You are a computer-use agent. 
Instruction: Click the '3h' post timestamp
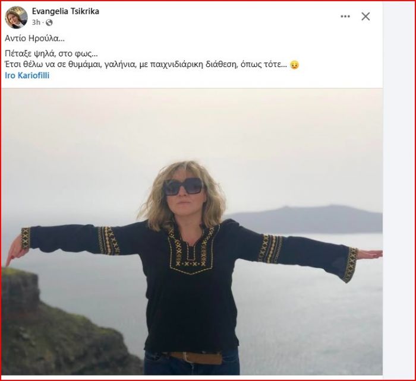tap(37, 23)
